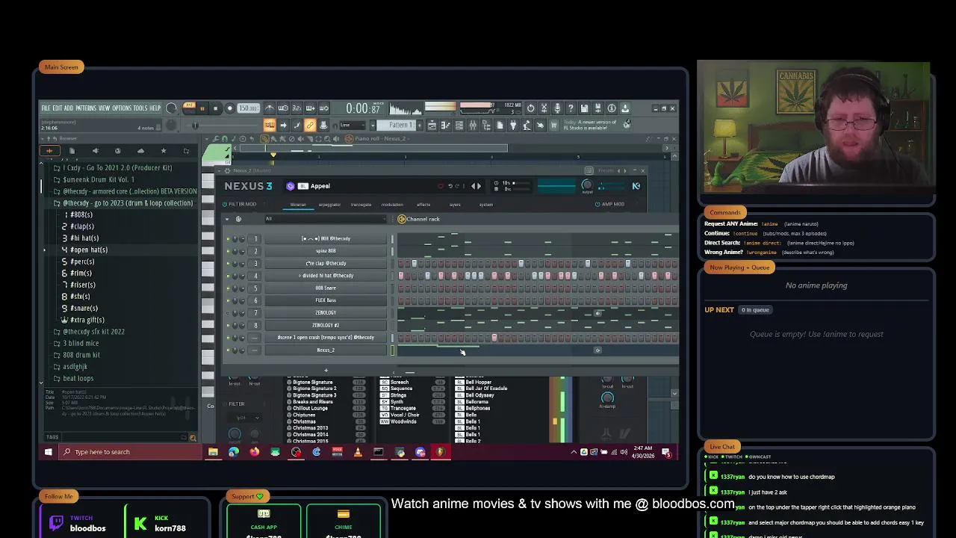Click mixer track number 3 box
Image resolution: width=956 pixels, height=538 pixels.
coord(255,263)
